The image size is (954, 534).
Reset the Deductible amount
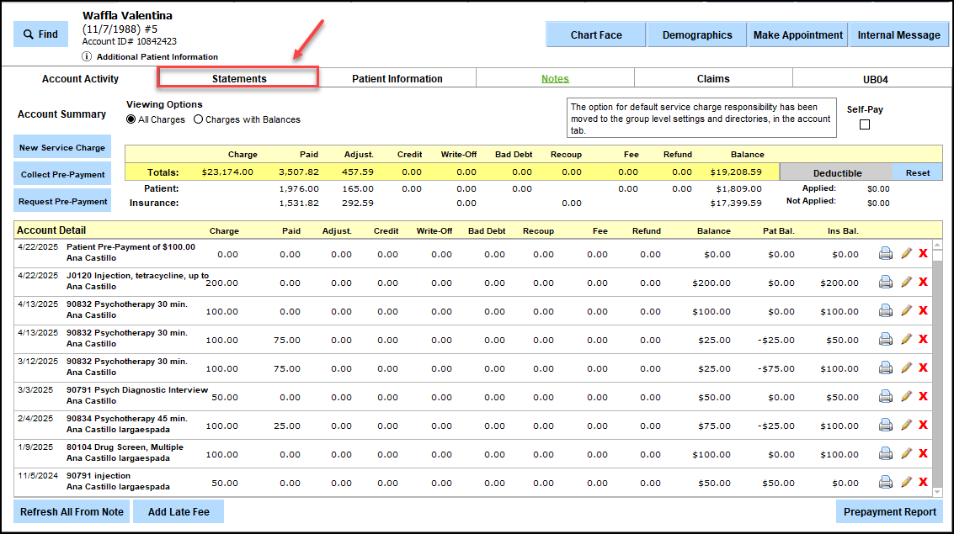(x=917, y=172)
